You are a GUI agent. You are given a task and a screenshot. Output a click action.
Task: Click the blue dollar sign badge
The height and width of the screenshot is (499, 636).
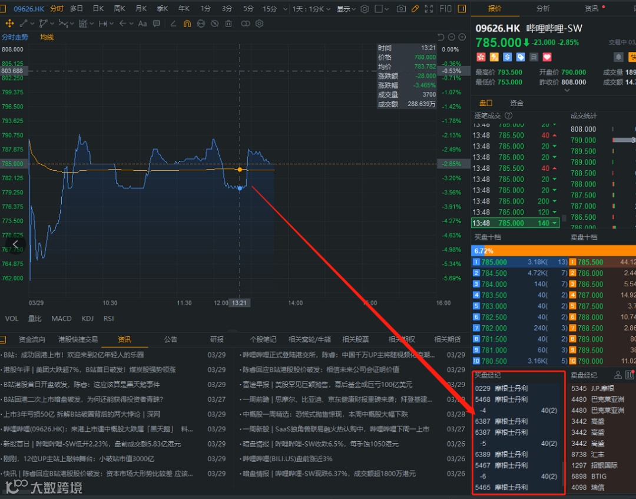pos(508,57)
